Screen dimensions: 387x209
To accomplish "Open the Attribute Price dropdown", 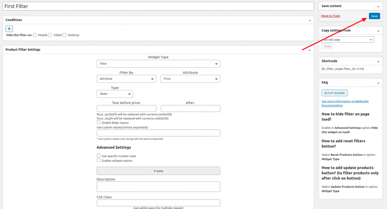I will tap(190, 79).
